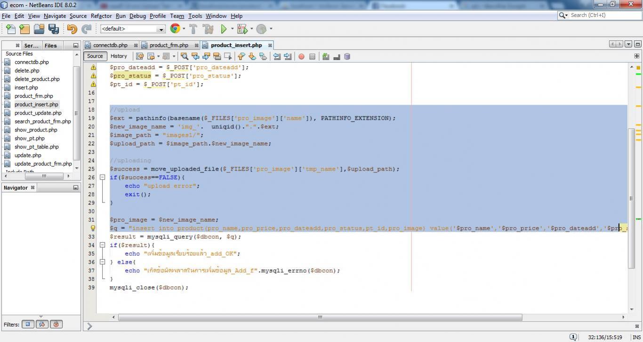Open the File menu
This screenshot has width=643, height=342.
pos(6,16)
